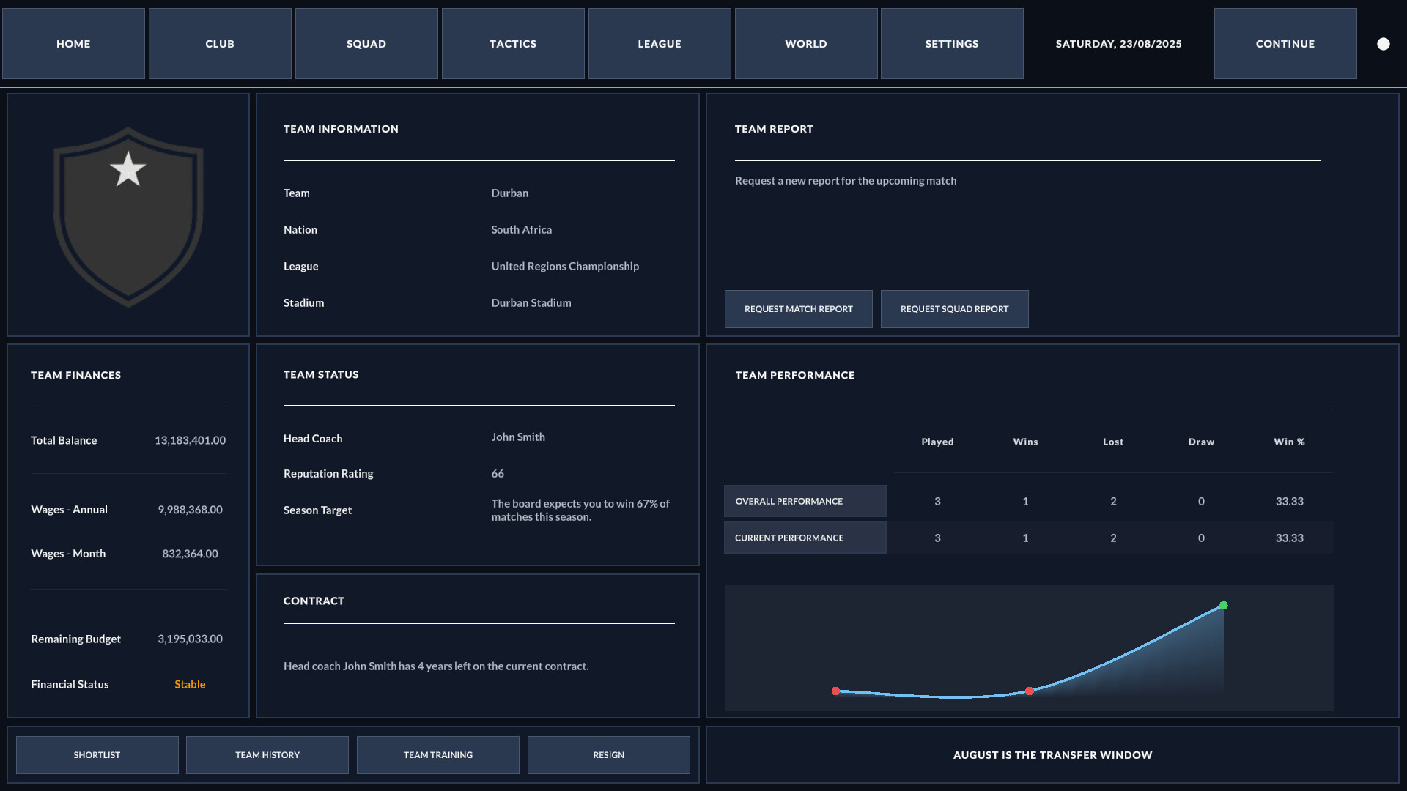The width and height of the screenshot is (1407, 791).
Task: Open the Club menu
Action: [x=220, y=44]
